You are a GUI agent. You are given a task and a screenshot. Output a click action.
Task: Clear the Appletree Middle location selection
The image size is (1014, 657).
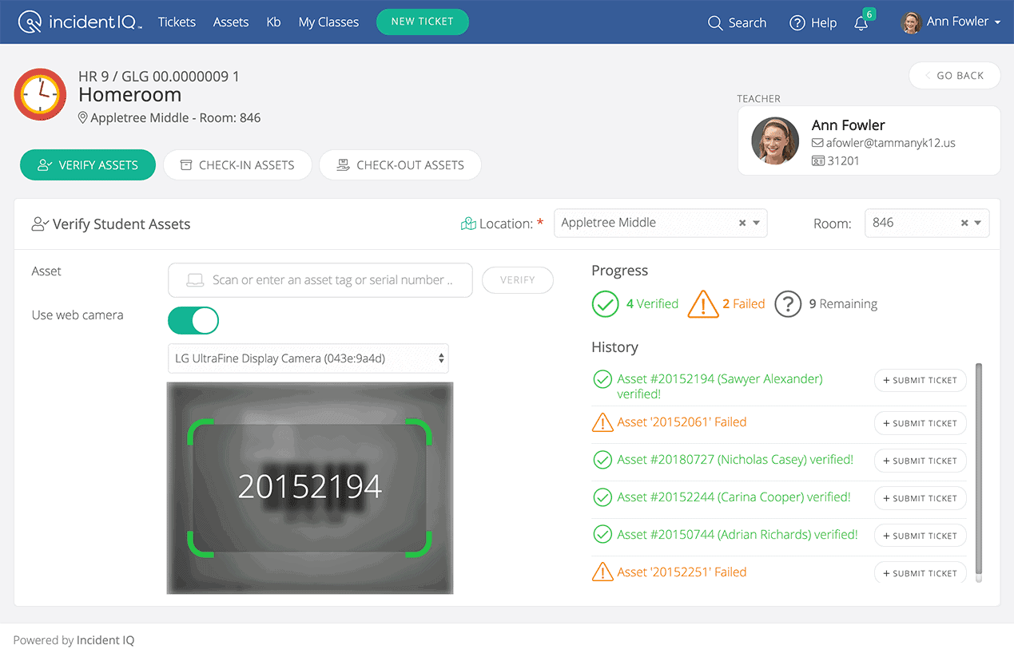click(742, 224)
